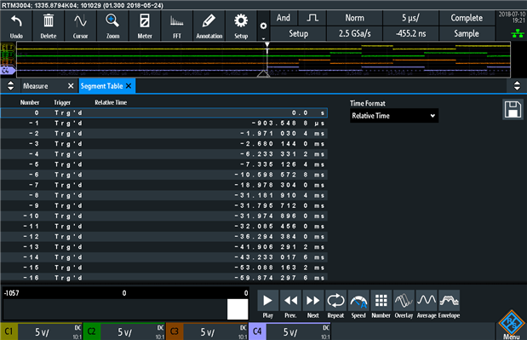Activate the Cursor tool

(80, 26)
